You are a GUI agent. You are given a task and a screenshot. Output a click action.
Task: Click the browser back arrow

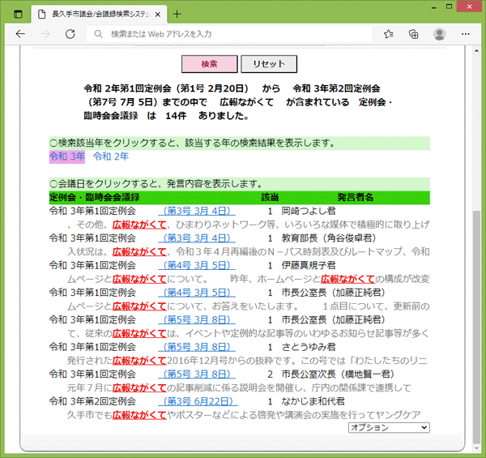click(20, 34)
